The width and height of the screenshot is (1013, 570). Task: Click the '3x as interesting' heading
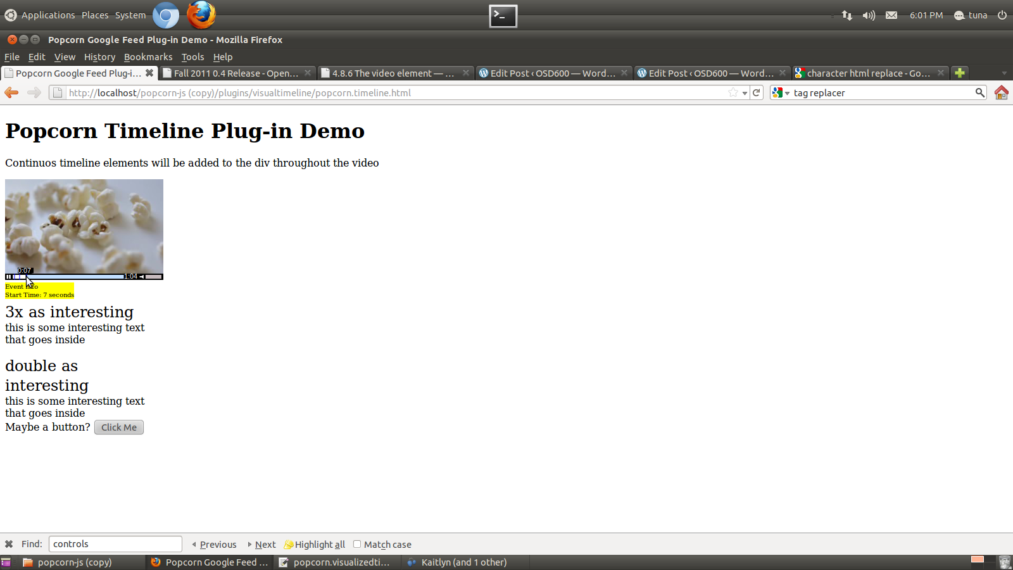pos(70,312)
